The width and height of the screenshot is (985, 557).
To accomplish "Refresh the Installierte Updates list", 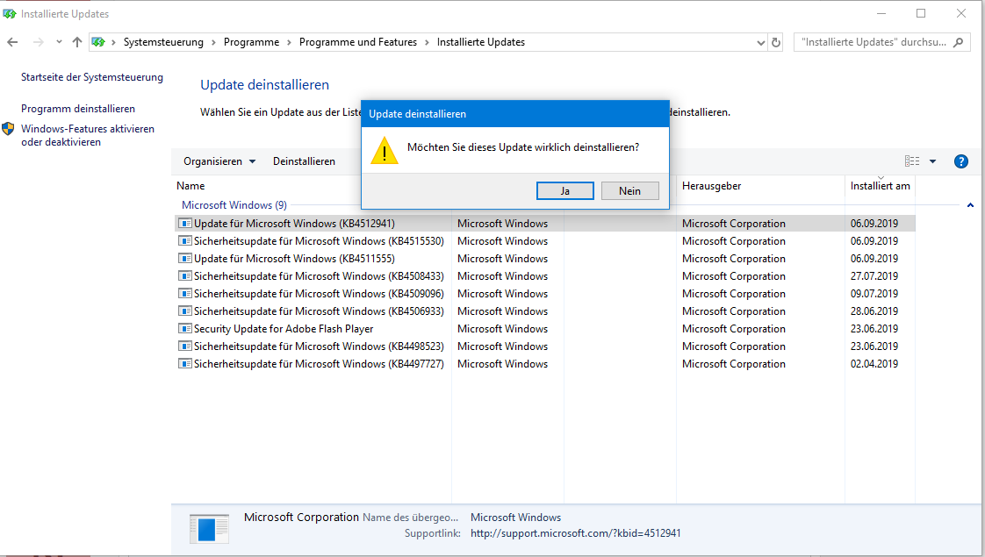I will tap(776, 42).
